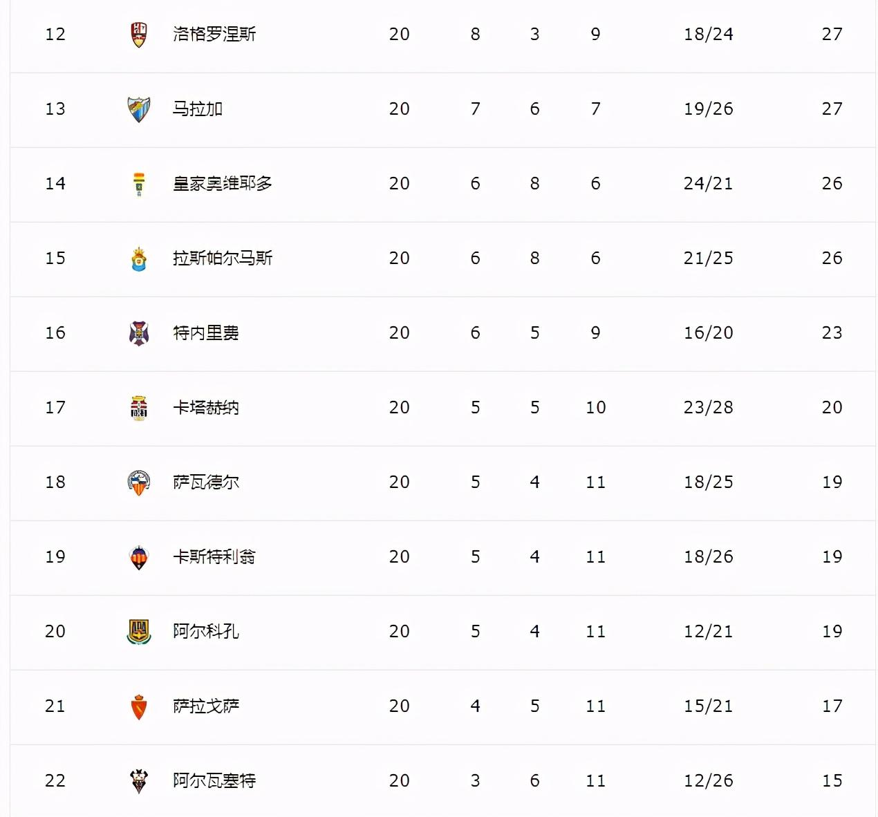This screenshot has height=817, width=878.
Task: Click the 23 points value for 特内里费
Action: pyautogui.click(x=832, y=332)
